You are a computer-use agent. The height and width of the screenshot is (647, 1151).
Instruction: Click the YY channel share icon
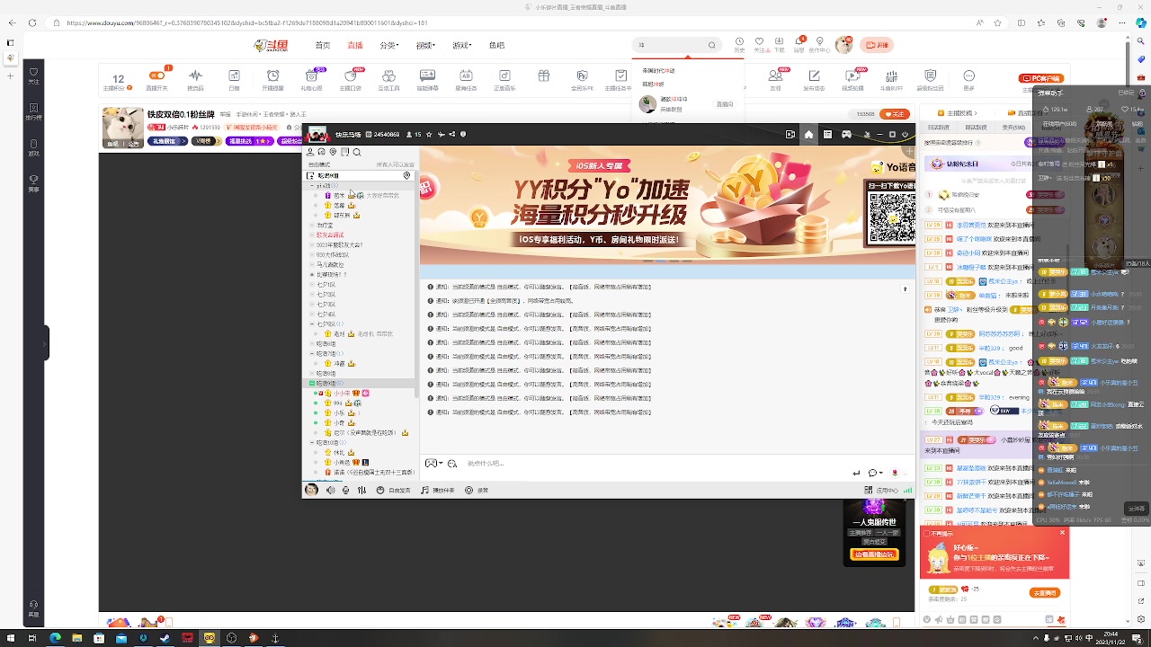(x=451, y=135)
